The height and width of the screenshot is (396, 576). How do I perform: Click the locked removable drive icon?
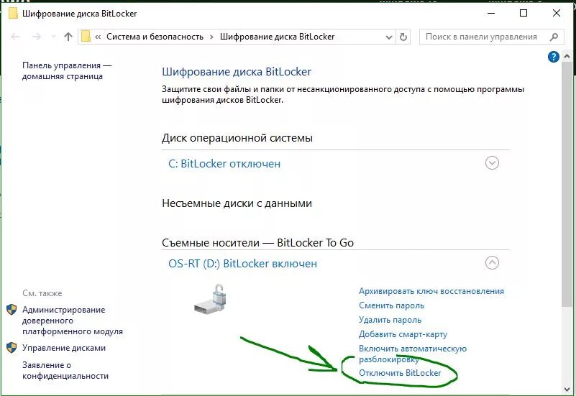211,299
